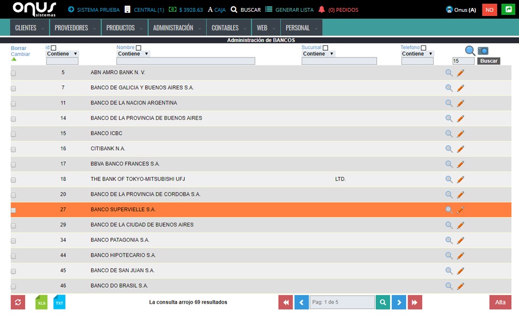This screenshot has width=519, height=317.
Task: Check the BANCO SUPERVIELLE S.A. row box
Action: [13, 210]
